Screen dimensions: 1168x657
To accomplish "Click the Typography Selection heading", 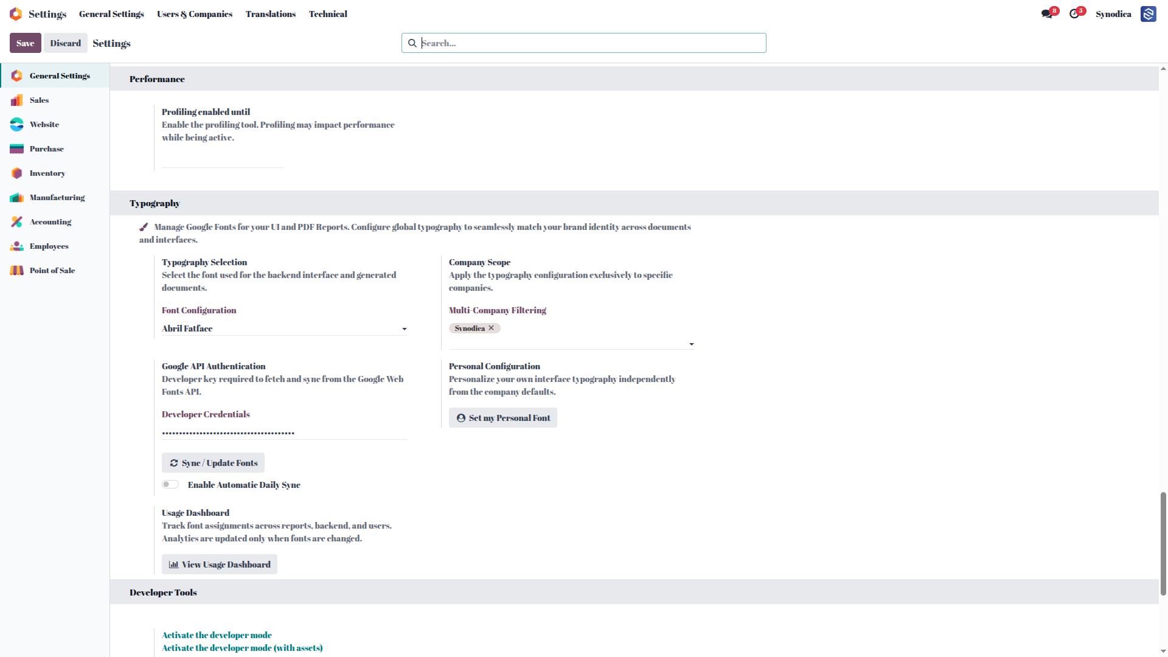I will 204,262.
